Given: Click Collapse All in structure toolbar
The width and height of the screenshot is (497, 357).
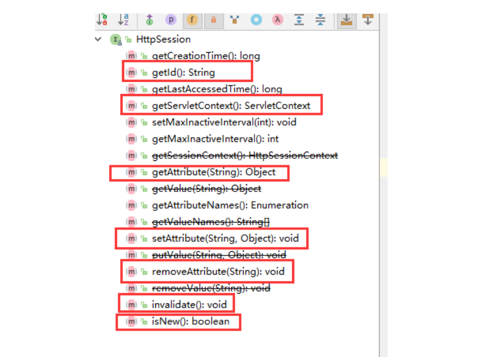Looking at the screenshot, I should (320, 19).
